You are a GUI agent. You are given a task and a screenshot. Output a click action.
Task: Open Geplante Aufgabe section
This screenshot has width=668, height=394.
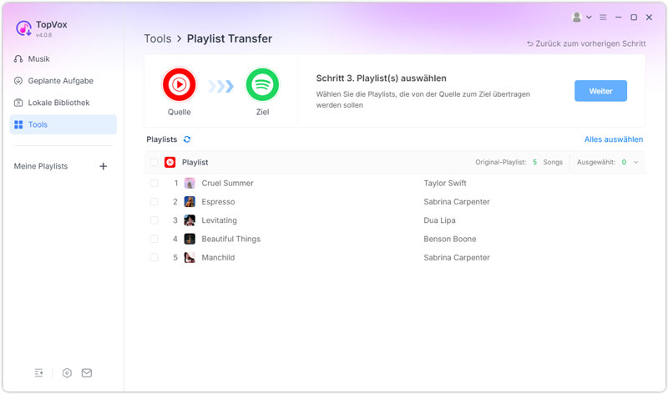(x=63, y=80)
